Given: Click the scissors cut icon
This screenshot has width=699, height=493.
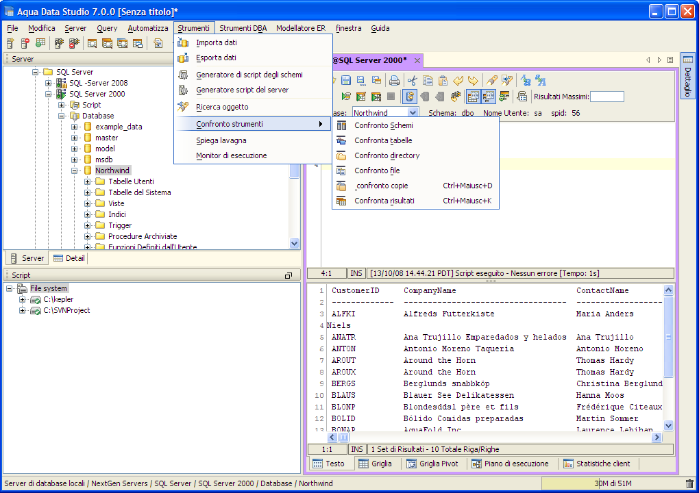Looking at the screenshot, I should point(413,81).
